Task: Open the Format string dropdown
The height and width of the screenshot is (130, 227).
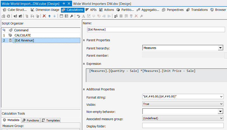Action: pyautogui.click(x=221, y=97)
